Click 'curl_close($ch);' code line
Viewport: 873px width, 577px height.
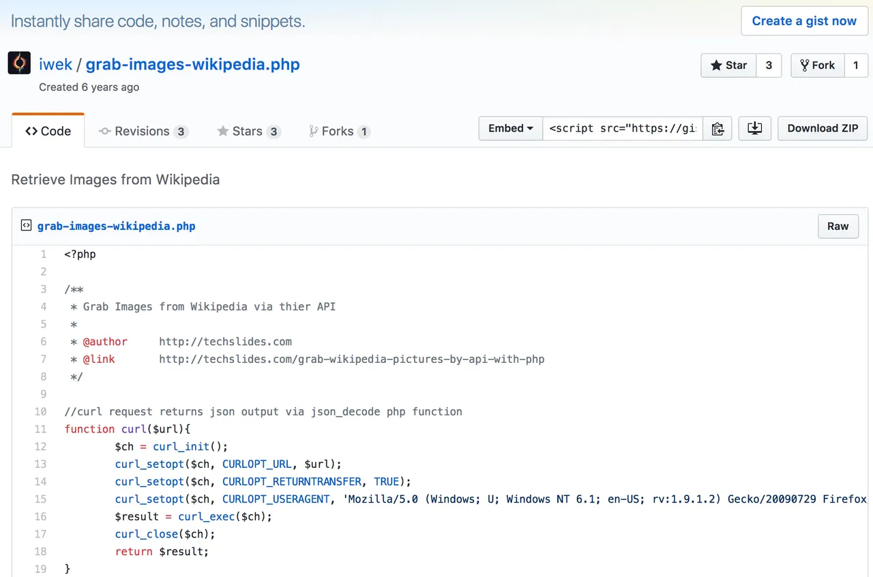[x=165, y=534]
